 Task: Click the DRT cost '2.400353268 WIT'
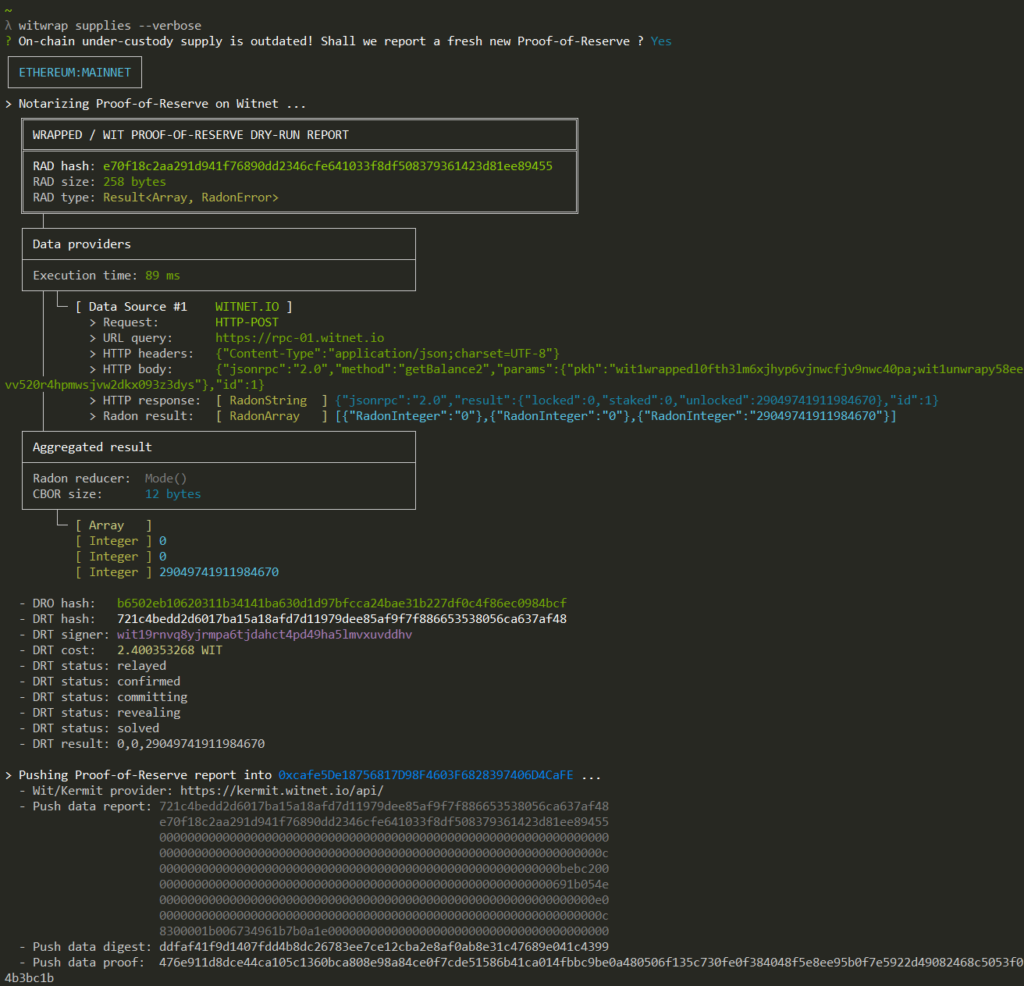pyautogui.click(x=169, y=650)
